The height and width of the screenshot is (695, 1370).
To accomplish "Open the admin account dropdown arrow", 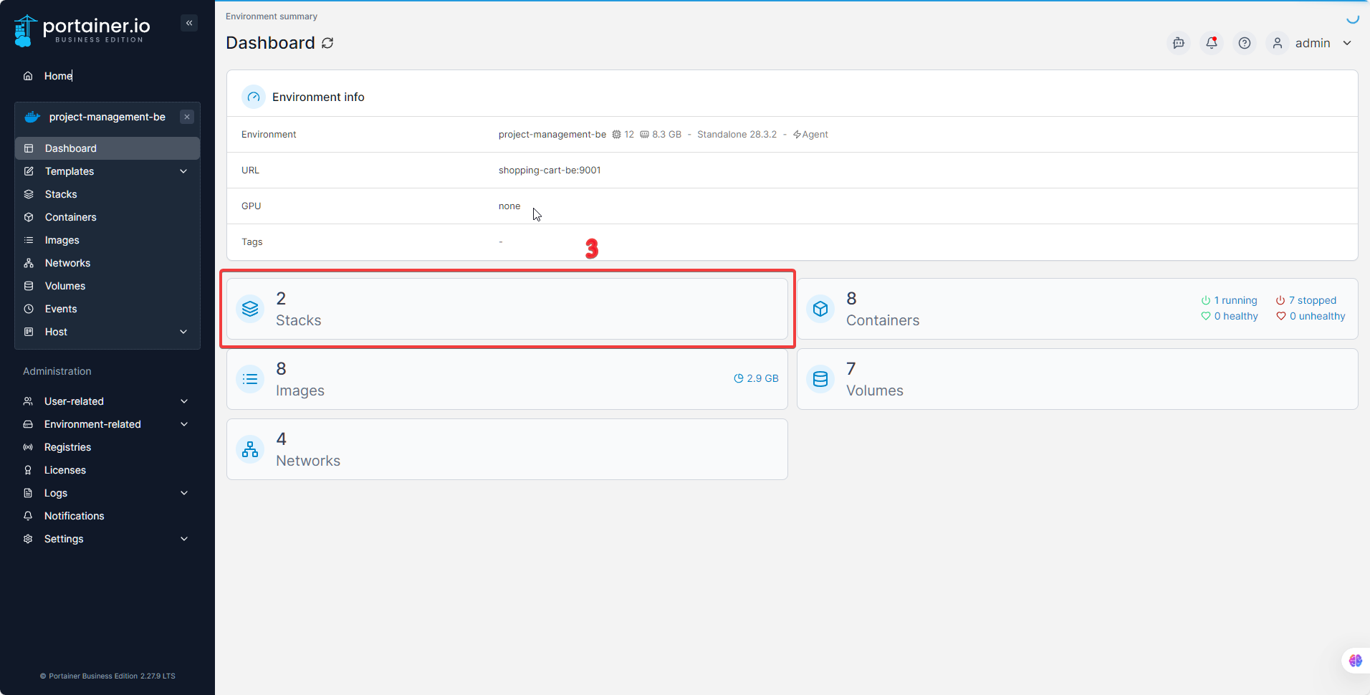I will (1347, 43).
